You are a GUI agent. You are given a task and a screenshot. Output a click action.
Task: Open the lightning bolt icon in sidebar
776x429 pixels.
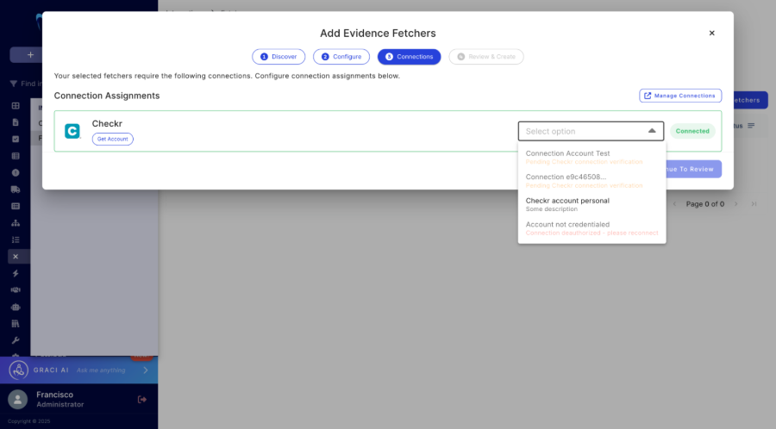coord(16,273)
